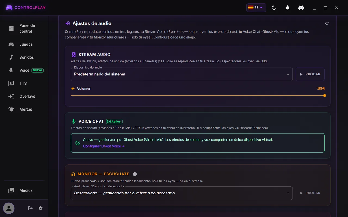Image resolution: width=348 pixels, height=217 pixels.
Task: Click the Stream Audio volume slider handle
Action: coord(324,95)
